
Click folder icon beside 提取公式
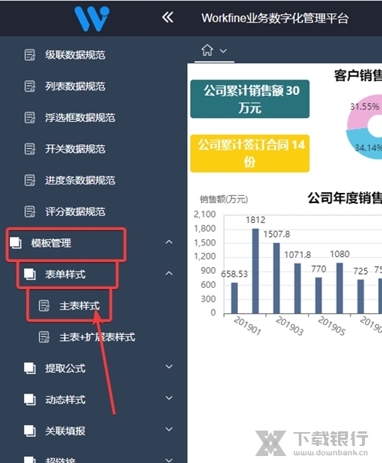click(x=30, y=368)
